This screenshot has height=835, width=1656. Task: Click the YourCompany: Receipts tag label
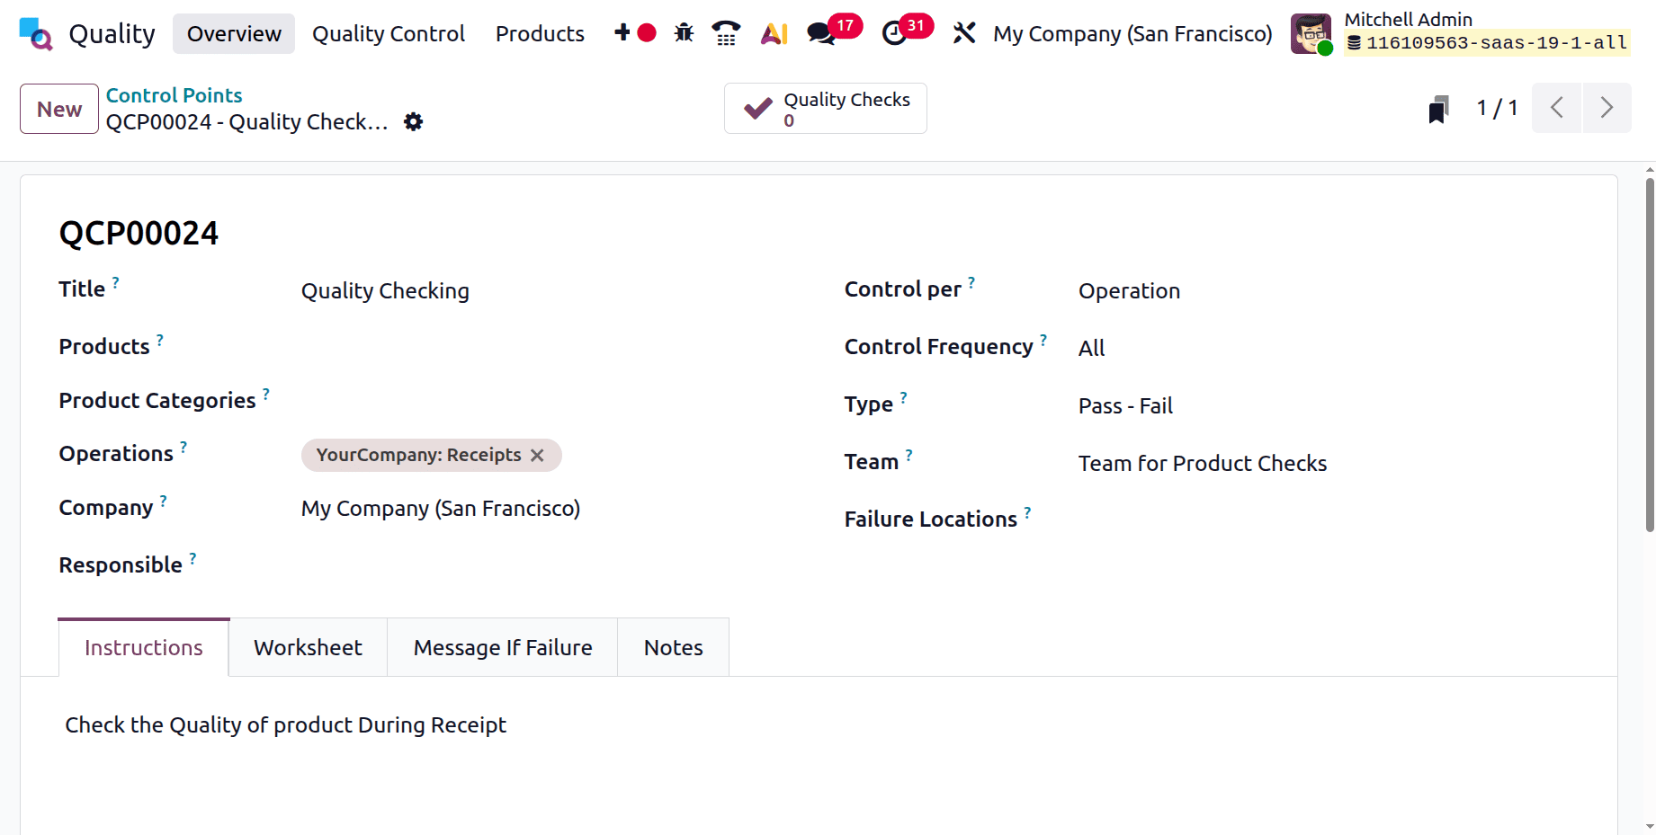(x=418, y=455)
